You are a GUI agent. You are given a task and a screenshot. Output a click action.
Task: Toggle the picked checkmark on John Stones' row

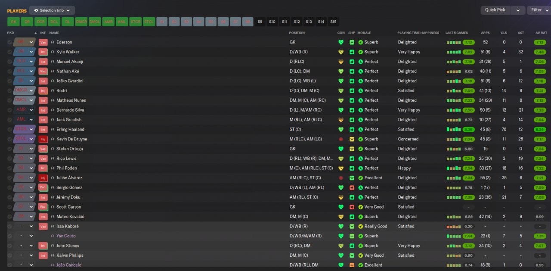(9, 246)
